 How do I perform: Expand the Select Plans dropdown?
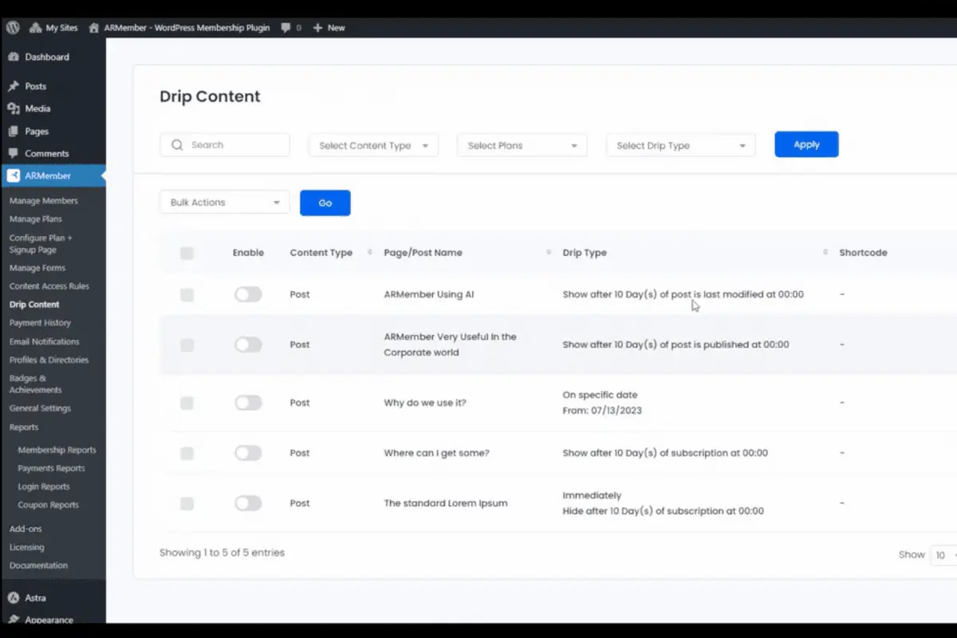[x=522, y=145]
